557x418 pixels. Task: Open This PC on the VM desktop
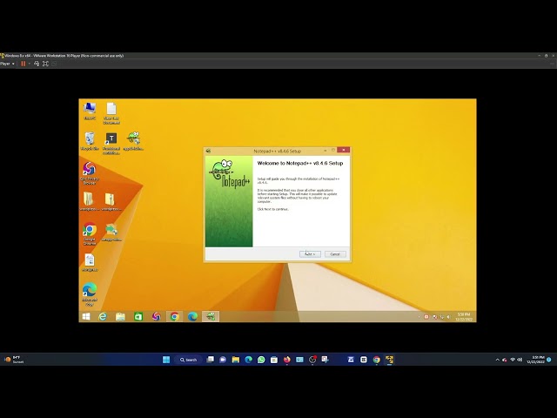pyautogui.click(x=90, y=111)
